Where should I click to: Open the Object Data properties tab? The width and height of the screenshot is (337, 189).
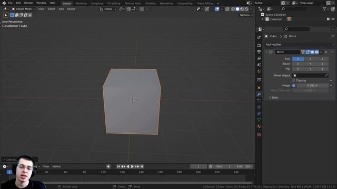pyautogui.click(x=259, y=120)
